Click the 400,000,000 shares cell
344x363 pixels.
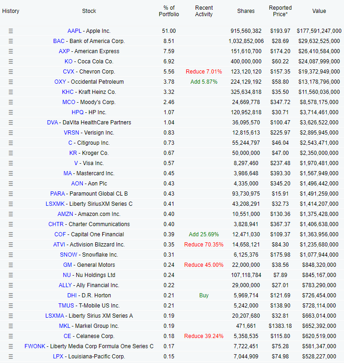point(246,62)
